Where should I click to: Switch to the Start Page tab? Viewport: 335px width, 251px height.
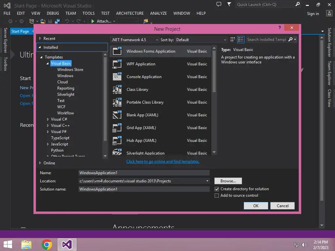(x=20, y=31)
